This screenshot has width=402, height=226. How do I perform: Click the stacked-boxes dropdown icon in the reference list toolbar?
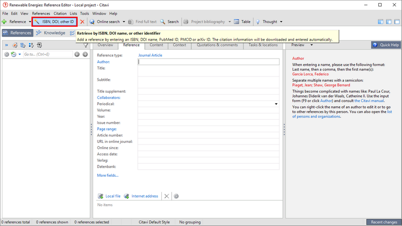[x=23, y=45]
